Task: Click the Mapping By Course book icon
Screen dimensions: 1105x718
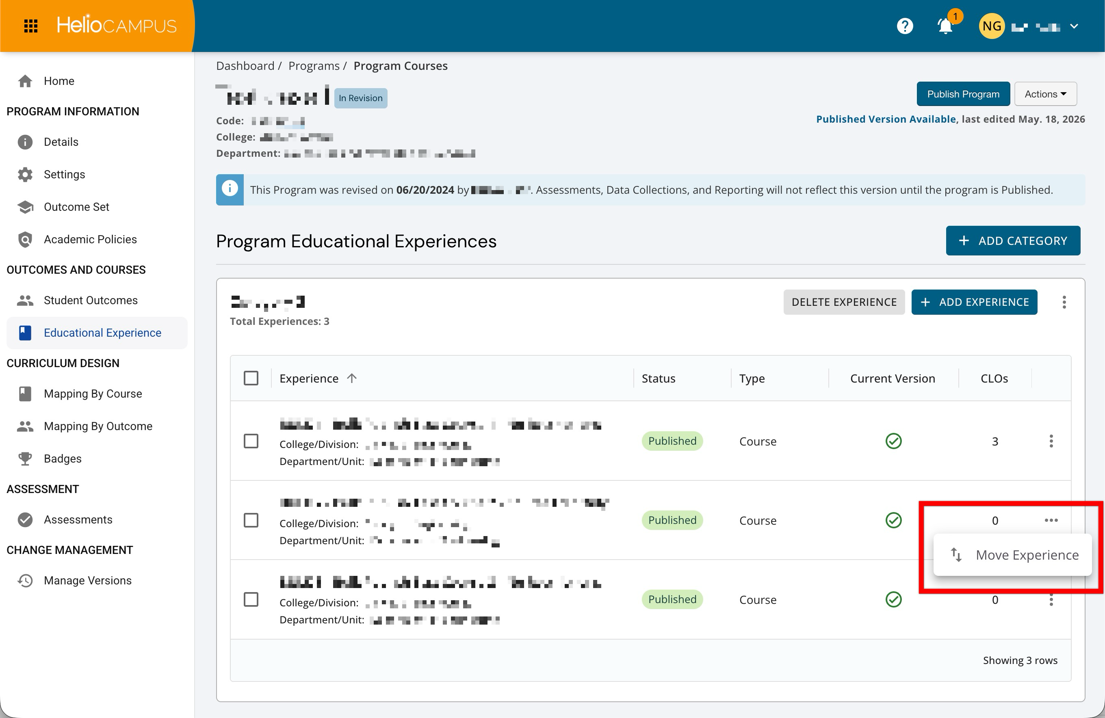Action: point(25,394)
